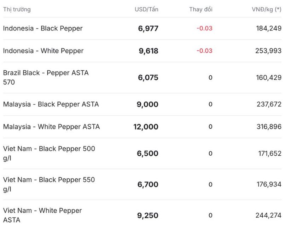Click the 12,000 USD price value
This screenshot has width=285, height=225.
click(x=146, y=127)
